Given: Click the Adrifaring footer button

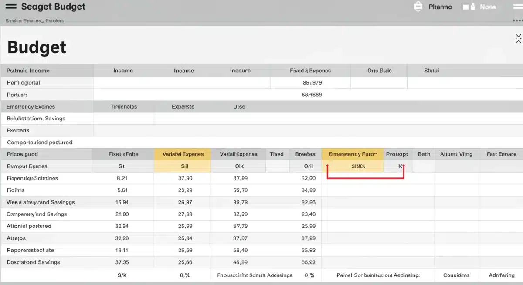Looking at the screenshot, I should [501, 275].
